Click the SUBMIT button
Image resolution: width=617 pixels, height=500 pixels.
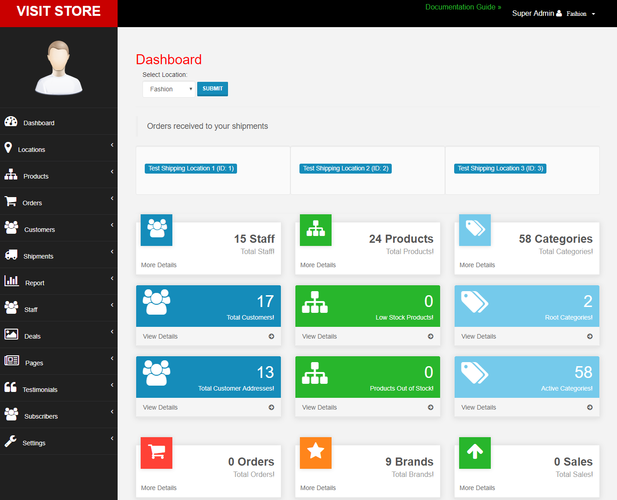click(x=212, y=89)
